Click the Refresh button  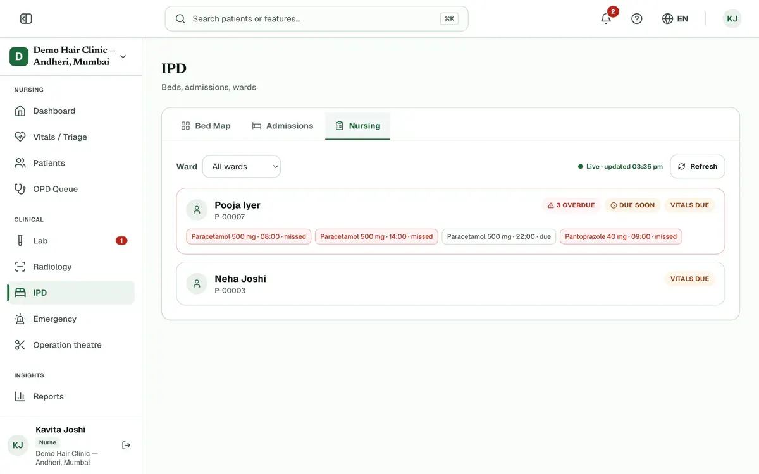click(698, 167)
